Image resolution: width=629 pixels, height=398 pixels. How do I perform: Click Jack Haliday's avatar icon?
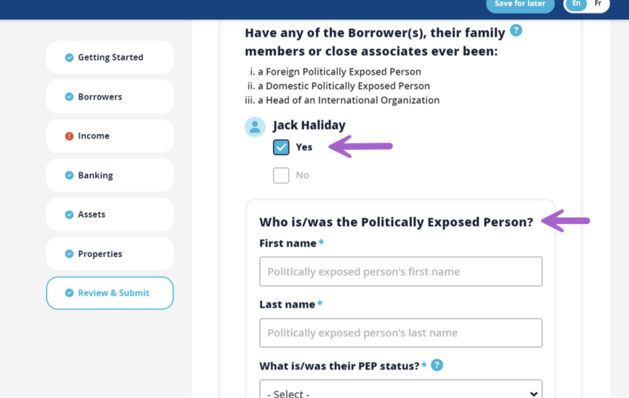coord(255,127)
